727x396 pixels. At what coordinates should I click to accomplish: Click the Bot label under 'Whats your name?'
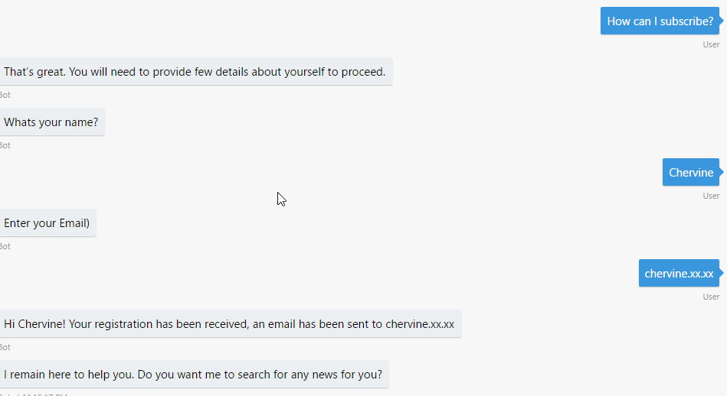click(x=5, y=145)
